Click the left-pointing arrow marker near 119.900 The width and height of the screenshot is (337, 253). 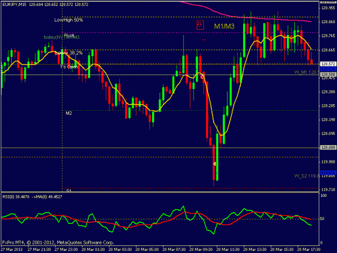(x=214, y=164)
